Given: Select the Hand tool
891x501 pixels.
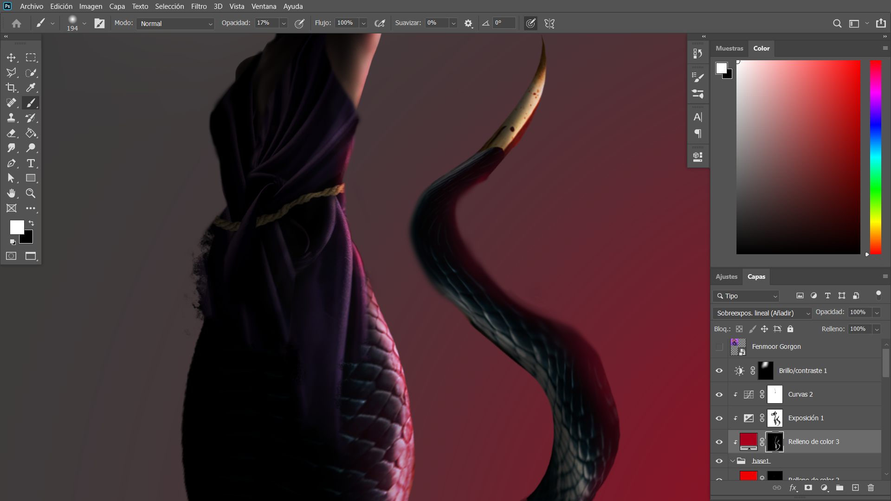Looking at the screenshot, I should [11, 193].
